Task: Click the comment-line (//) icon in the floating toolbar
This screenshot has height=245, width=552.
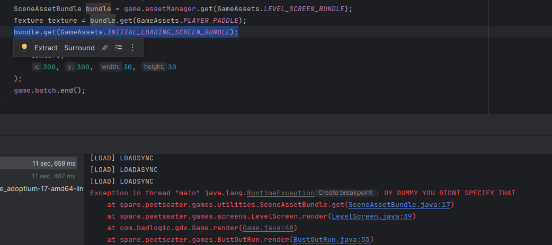Action: tap(105, 48)
